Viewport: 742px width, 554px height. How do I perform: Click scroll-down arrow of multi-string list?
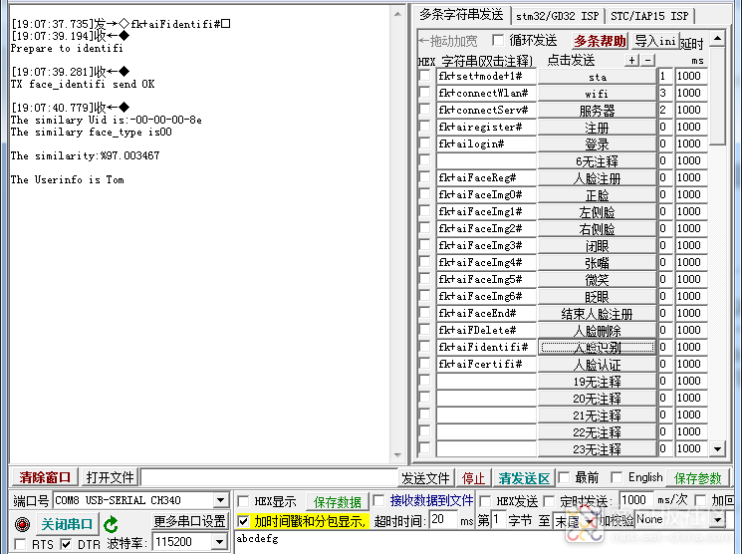click(x=717, y=448)
